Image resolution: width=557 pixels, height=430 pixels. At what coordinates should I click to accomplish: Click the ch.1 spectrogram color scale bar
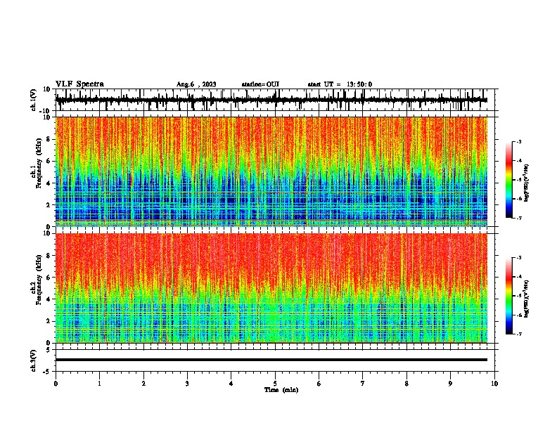(508, 180)
